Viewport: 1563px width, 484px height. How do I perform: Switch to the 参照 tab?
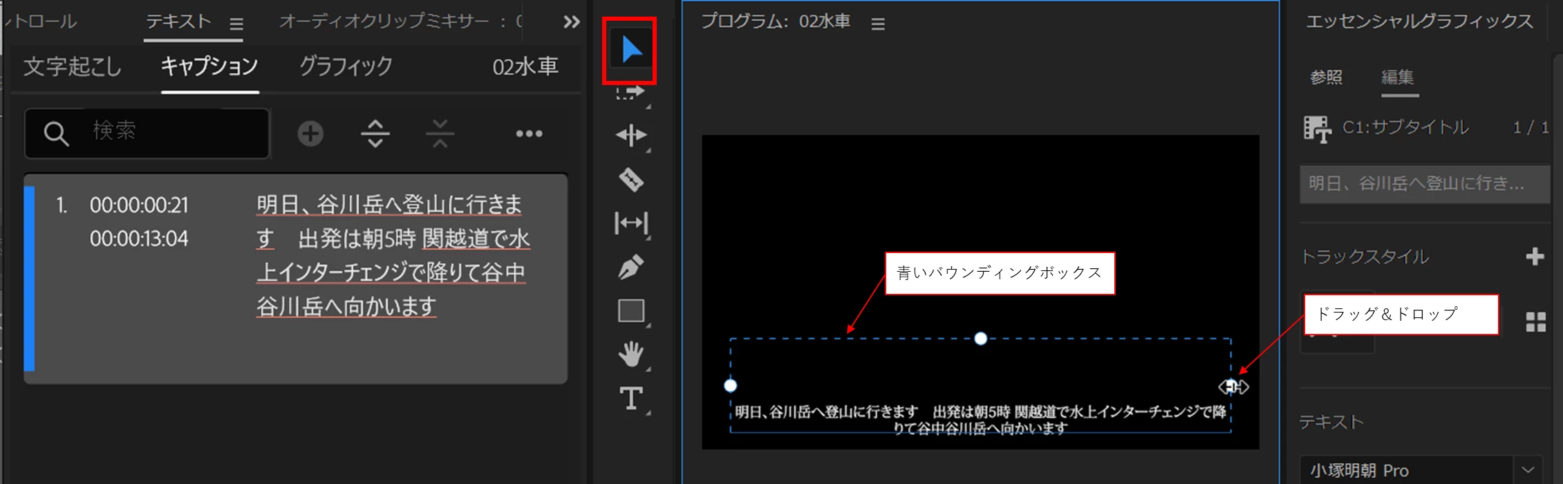(1326, 77)
